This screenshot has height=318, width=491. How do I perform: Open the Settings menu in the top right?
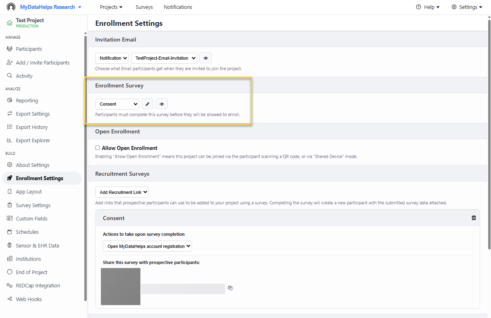pyautogui.click(x=467, y=7)
